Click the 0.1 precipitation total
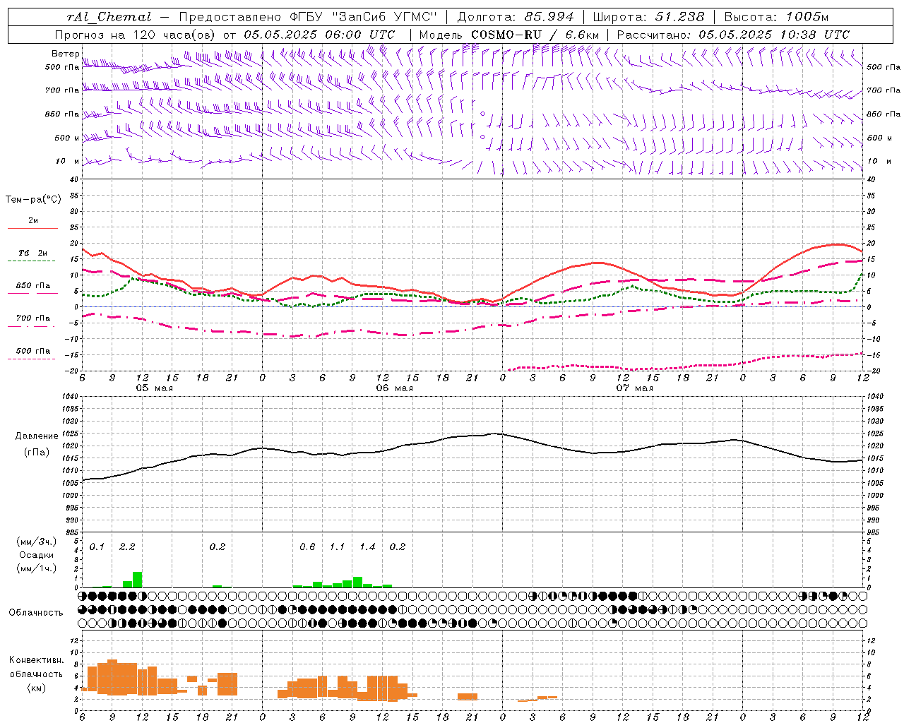904x723 pixels. tap(97, 546)
